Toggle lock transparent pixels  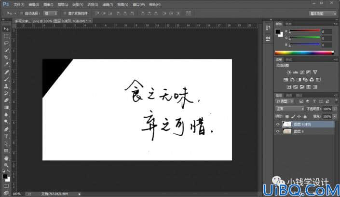287,117
